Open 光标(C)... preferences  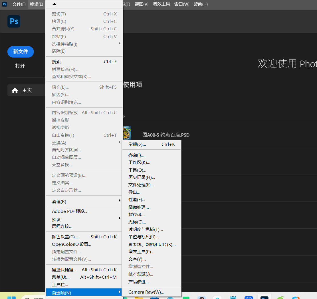152,222
